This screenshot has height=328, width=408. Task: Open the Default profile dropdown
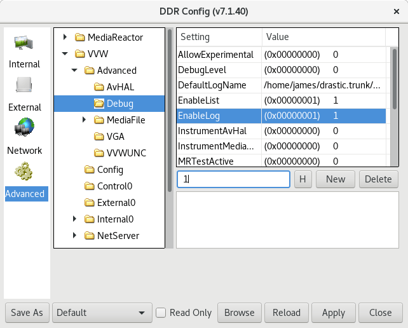click(x=102, y=313)
